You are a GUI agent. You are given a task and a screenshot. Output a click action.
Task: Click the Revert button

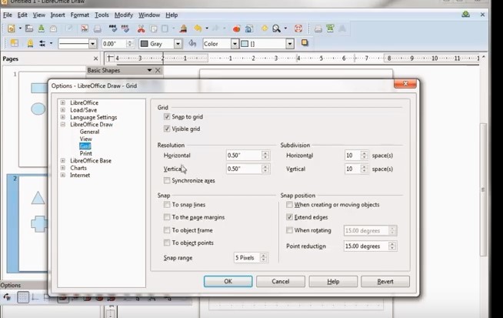tap(385, 282)
